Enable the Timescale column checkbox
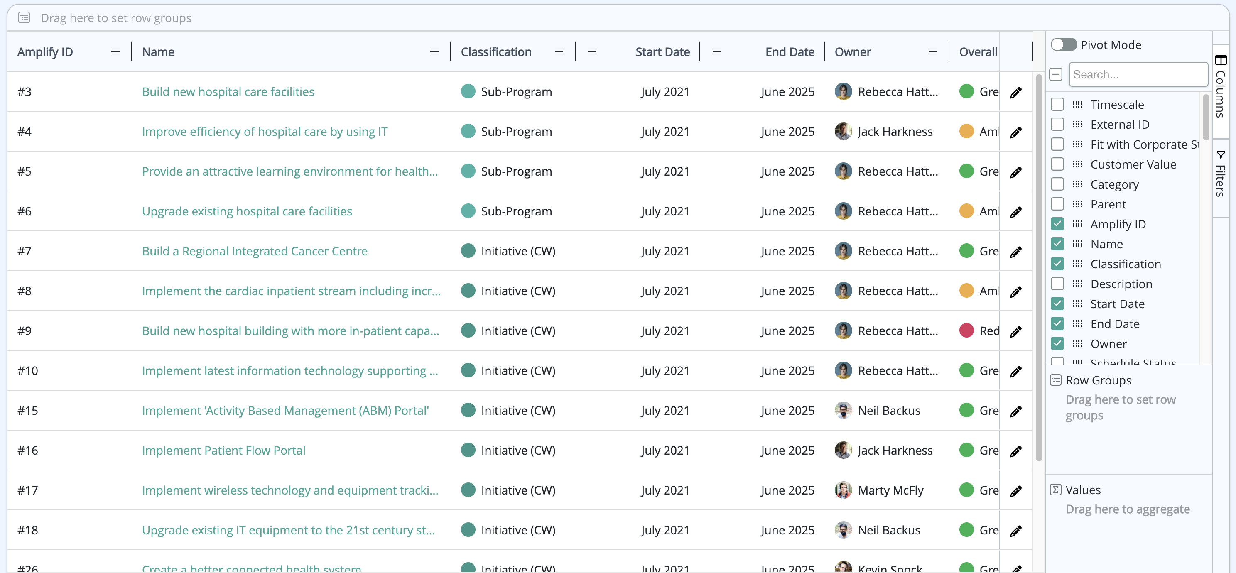Viewport: 1236px width, 573px height. [1057, 105]
